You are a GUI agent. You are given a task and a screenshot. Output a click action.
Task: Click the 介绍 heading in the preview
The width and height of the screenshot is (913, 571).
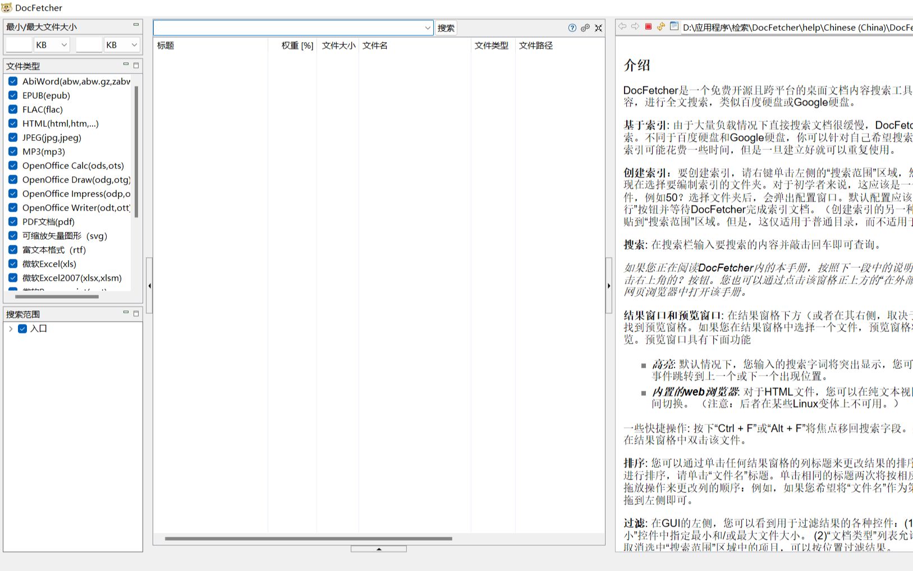(x=637, y=65)
